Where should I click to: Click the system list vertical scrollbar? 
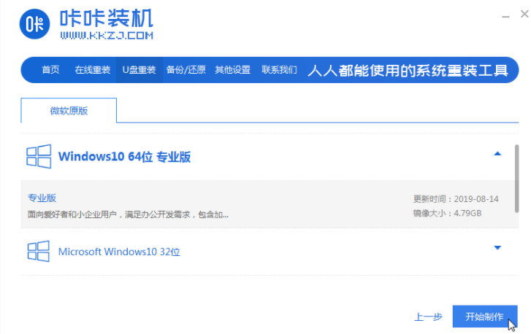[516, 178]
